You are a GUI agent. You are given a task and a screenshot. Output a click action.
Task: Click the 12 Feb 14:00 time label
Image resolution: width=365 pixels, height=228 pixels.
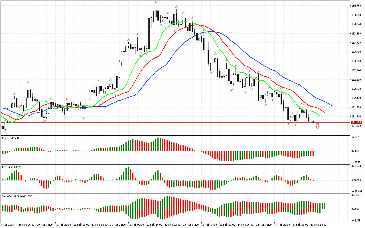(x=155, y=225)
